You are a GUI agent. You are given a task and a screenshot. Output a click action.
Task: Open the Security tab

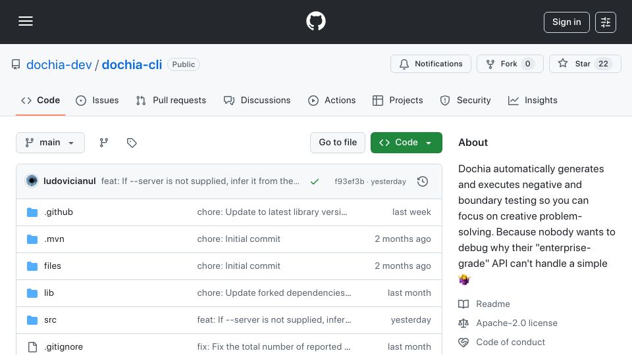coord(465,100)
